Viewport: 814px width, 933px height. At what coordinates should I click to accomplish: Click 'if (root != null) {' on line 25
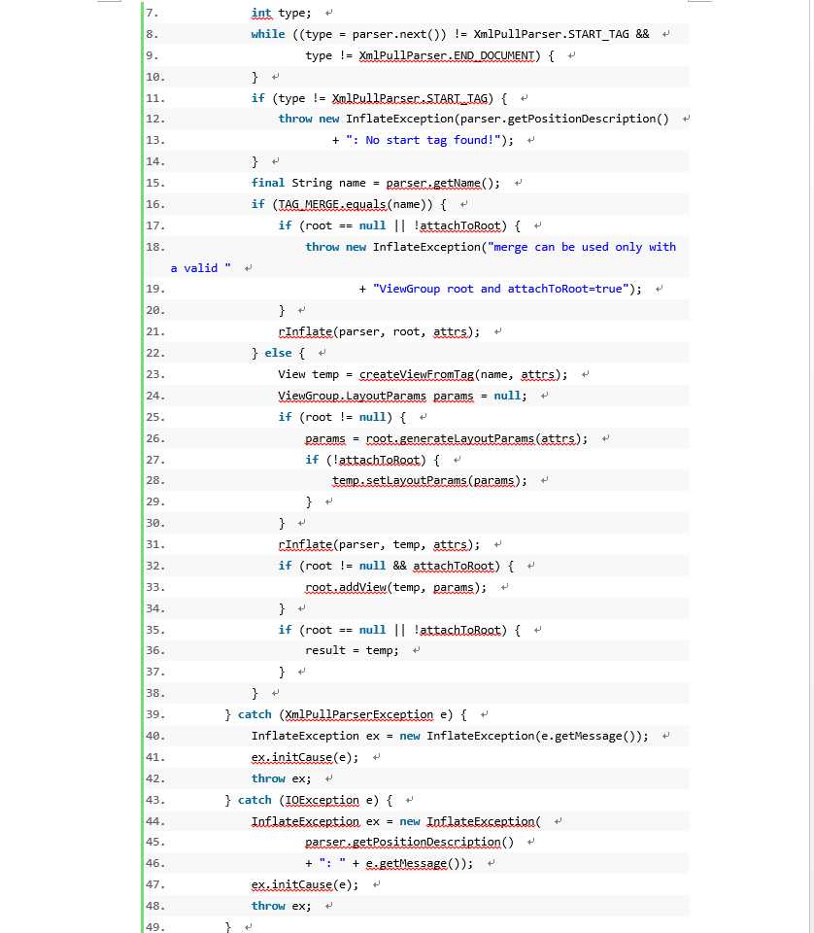(x=342, y=417)
